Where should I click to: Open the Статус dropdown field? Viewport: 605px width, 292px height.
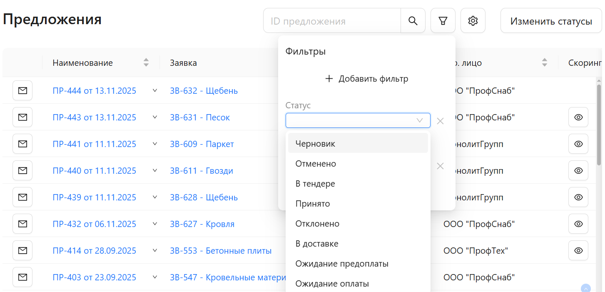358,120
